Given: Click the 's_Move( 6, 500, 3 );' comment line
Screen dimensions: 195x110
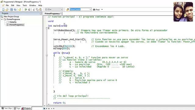Looking at the screenshot, I should [74, 75].
